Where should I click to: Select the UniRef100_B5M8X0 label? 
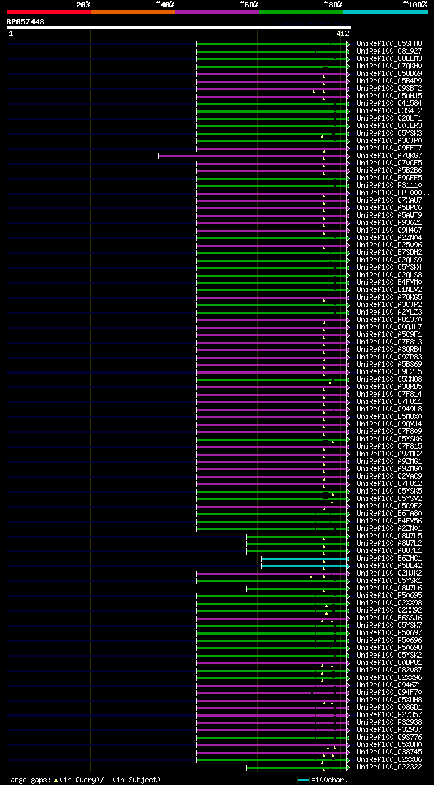(x=389, y=417)
